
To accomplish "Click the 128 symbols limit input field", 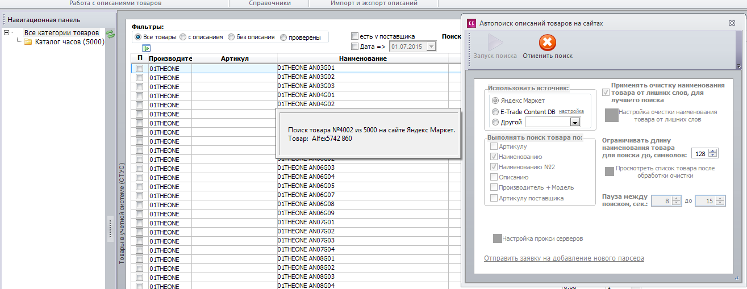I will 699,153.
